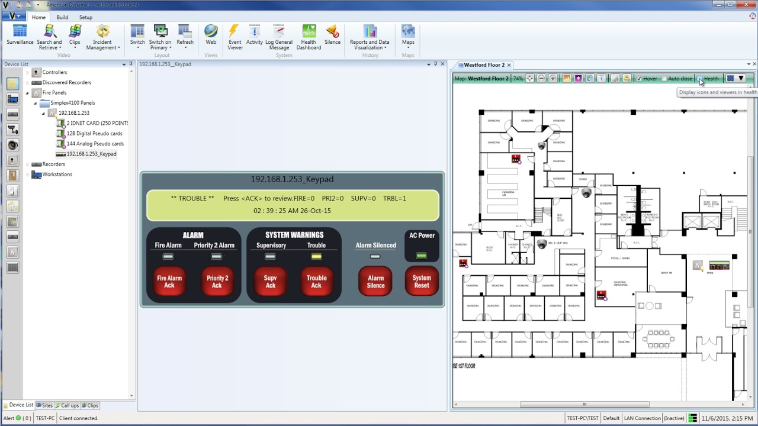This screenshot has width=758, height=426.
Task: Click Switch on Primary
Action: (x=160, y=37)
